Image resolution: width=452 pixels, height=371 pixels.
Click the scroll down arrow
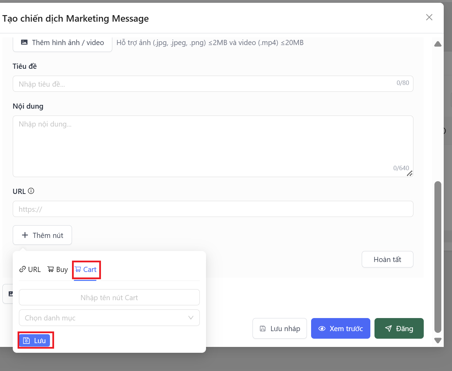[438, 340]
